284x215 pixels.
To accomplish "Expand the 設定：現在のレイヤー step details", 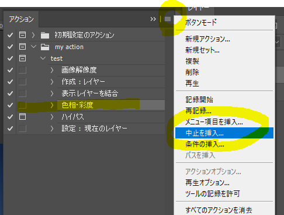I will 52,129.
